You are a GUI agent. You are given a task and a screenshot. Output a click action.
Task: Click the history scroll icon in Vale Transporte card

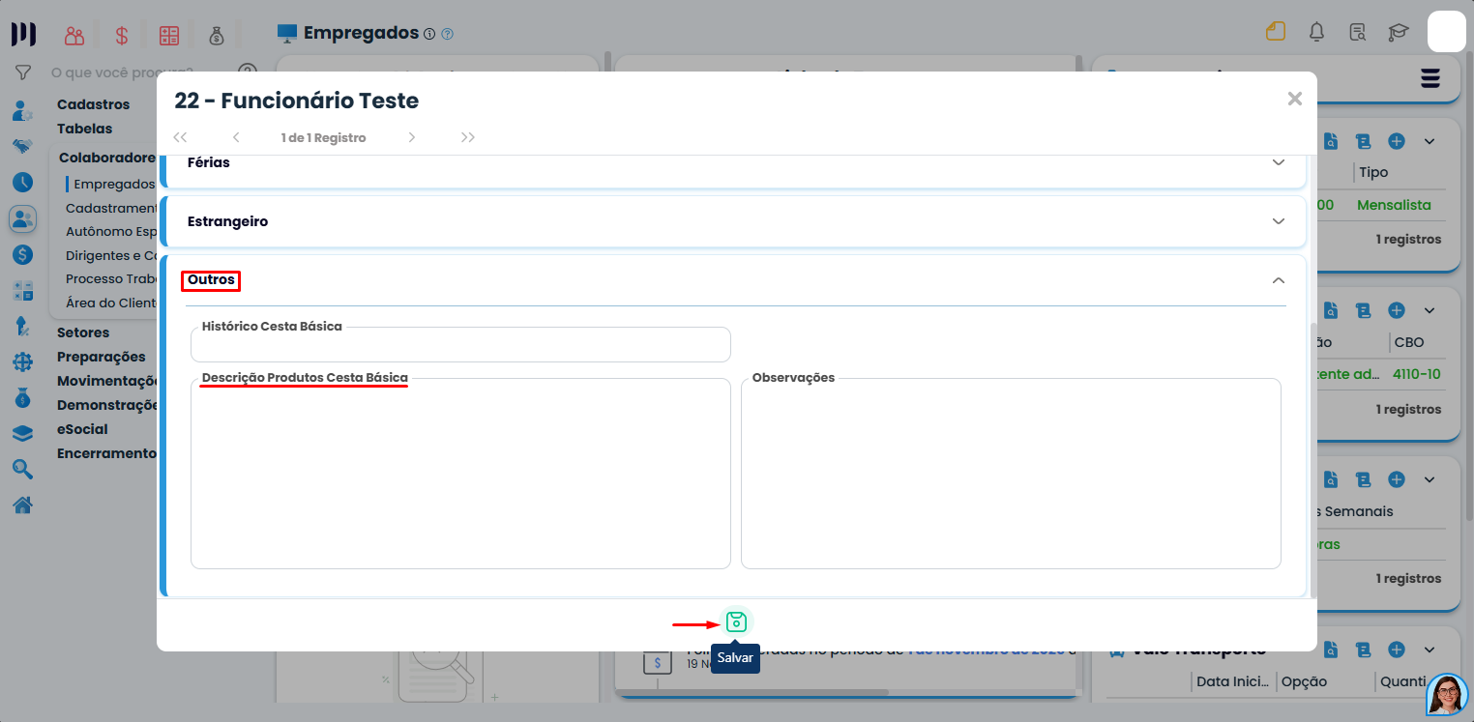(1364, 650)
